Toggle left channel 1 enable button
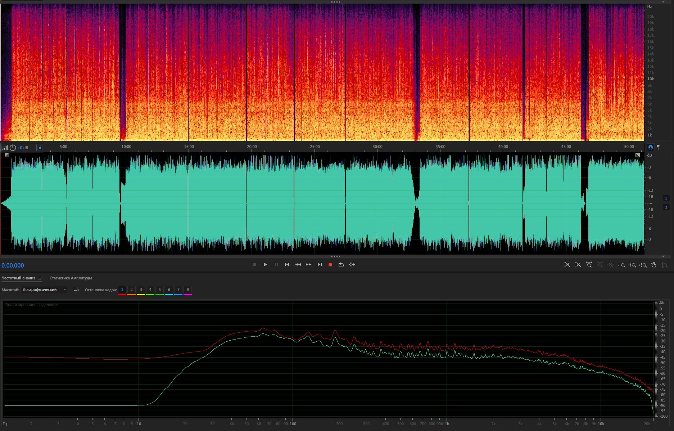 click(x=666, y=198)
